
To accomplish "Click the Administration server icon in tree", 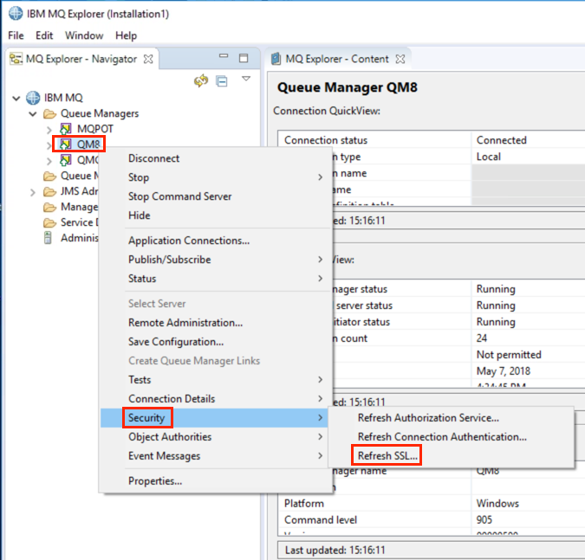I will pos(48,238).
